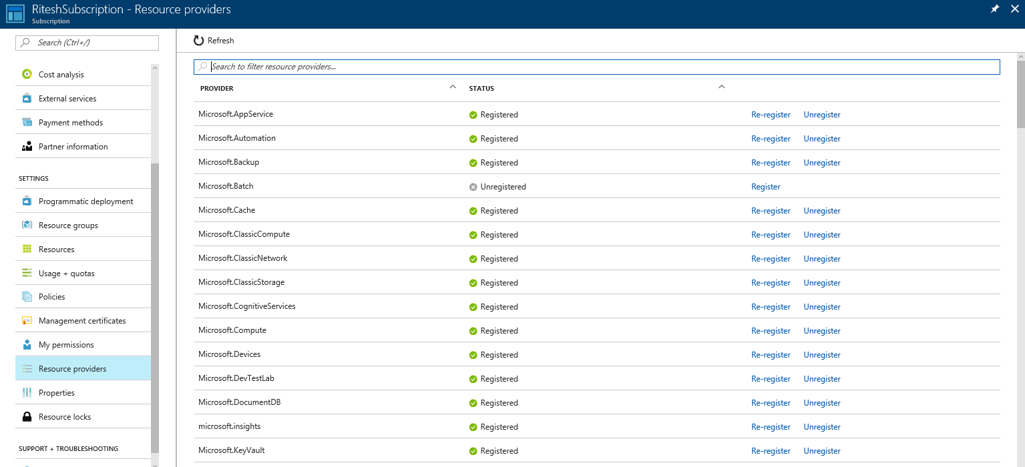Click the sidebar vertical scrollbar thumb

155,308
